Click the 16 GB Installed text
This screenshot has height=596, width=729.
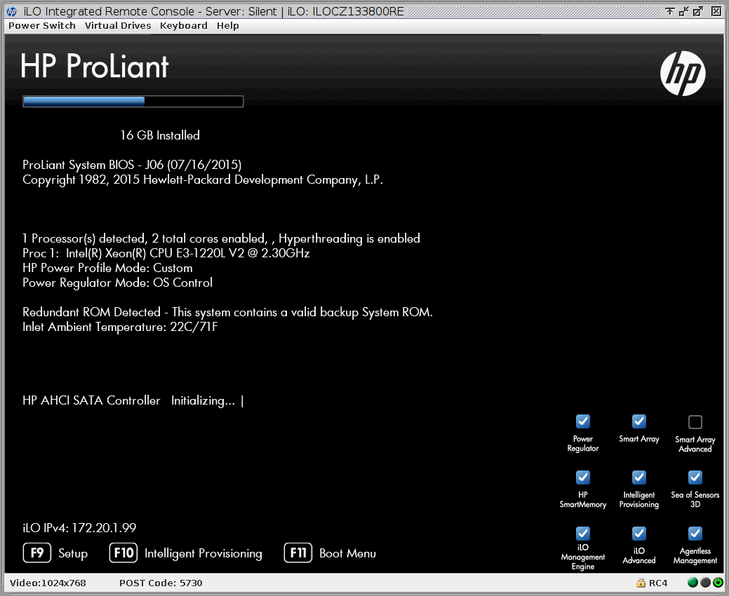click(160, 135)
